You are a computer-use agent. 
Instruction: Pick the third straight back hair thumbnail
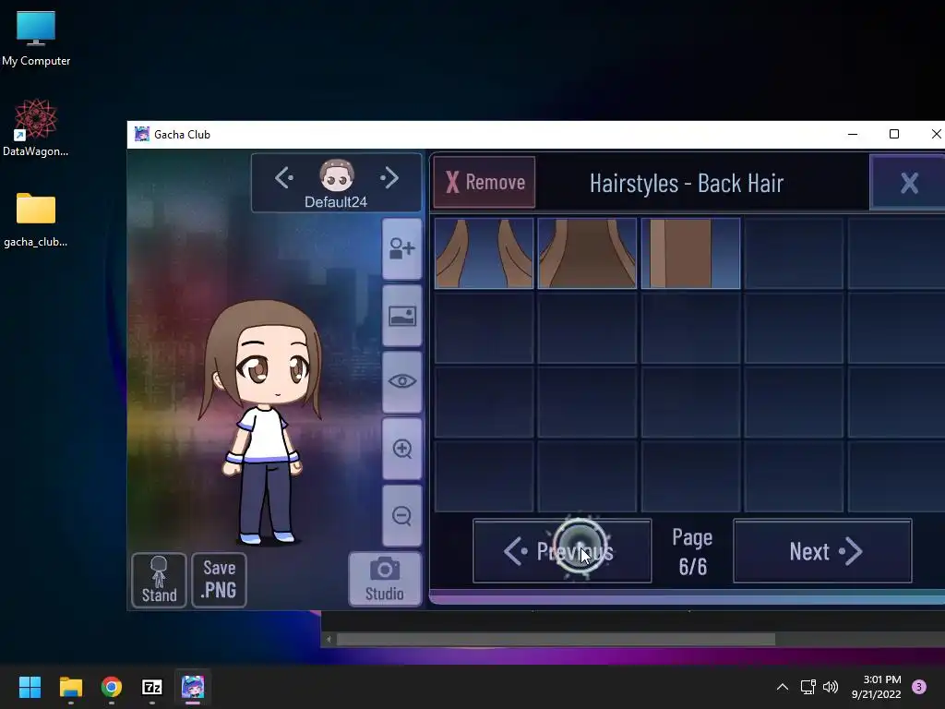(x=690, y=253)
